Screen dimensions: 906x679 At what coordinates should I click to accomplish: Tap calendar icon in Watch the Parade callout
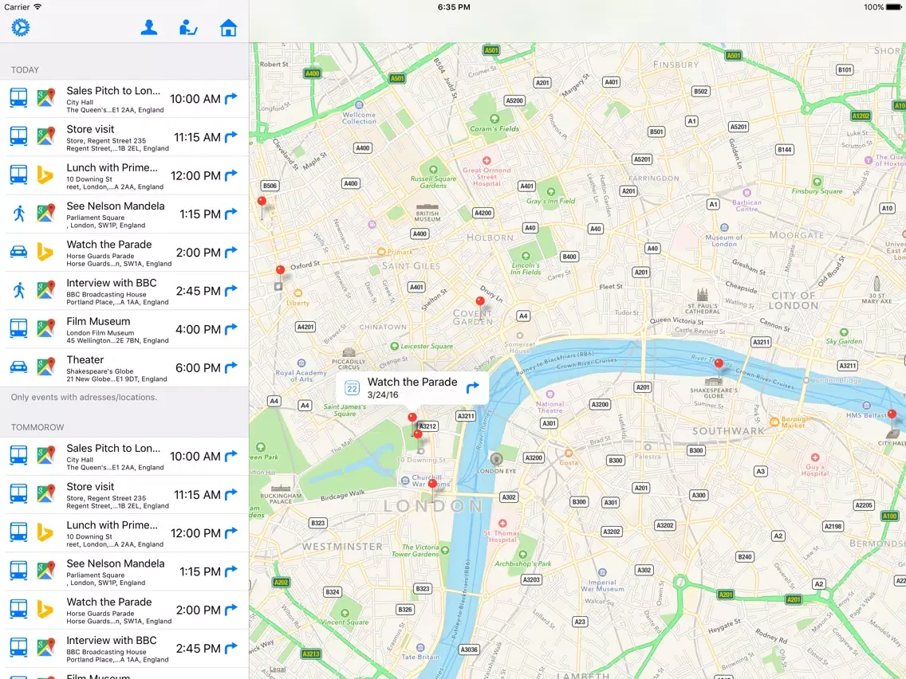click(352, 388)
